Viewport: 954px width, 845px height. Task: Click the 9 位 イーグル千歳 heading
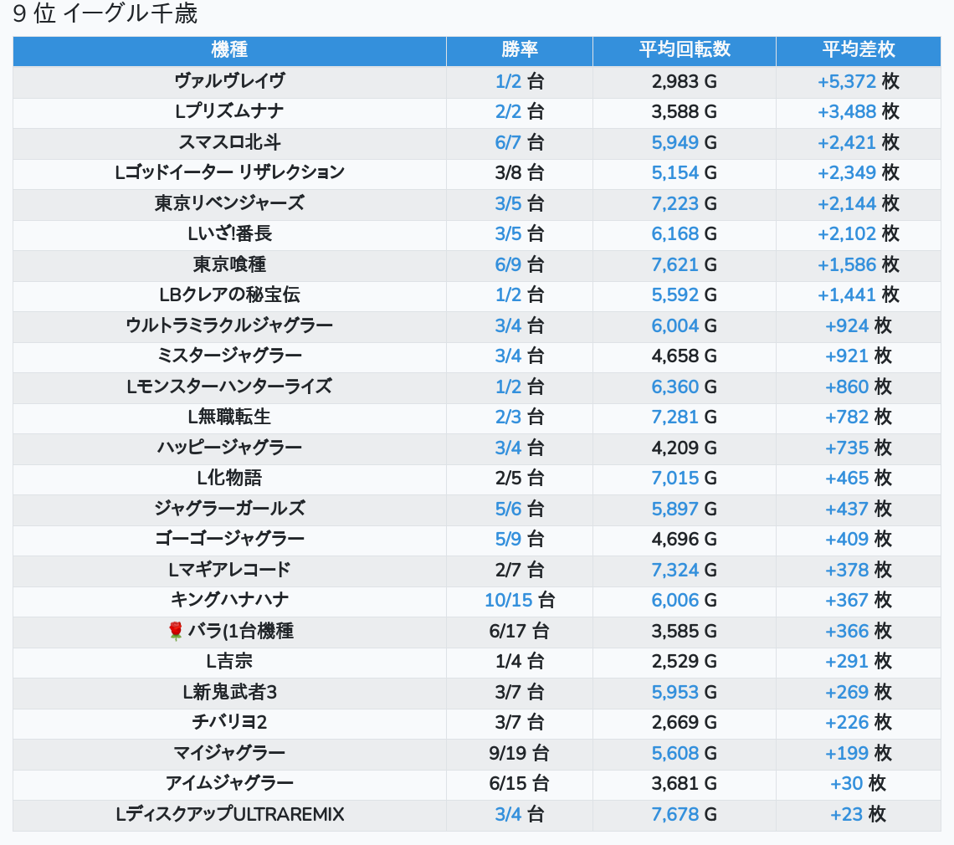coord(105,14)
